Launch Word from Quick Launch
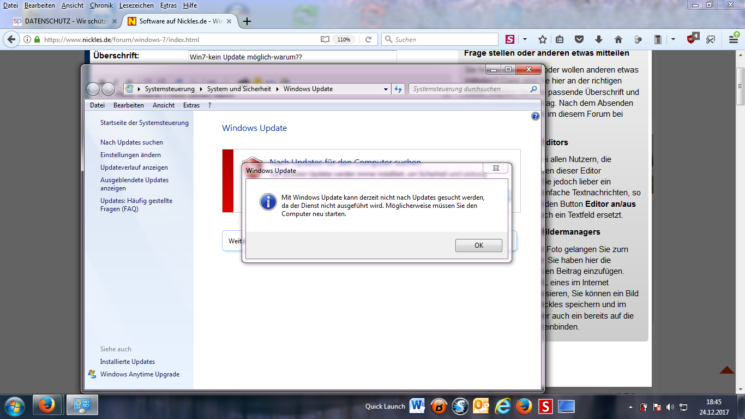745x419 pixels. point(418,406)
